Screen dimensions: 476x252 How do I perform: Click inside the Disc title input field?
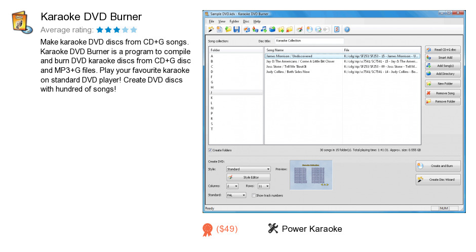click(x=309, y=40)
